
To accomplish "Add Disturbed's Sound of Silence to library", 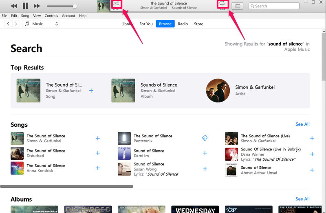I will (98, 153).
